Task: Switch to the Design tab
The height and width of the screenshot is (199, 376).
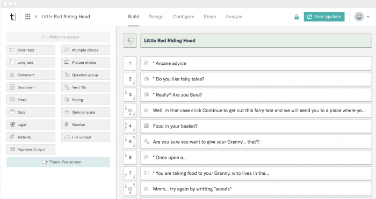Action: click(x=156, y=17)
